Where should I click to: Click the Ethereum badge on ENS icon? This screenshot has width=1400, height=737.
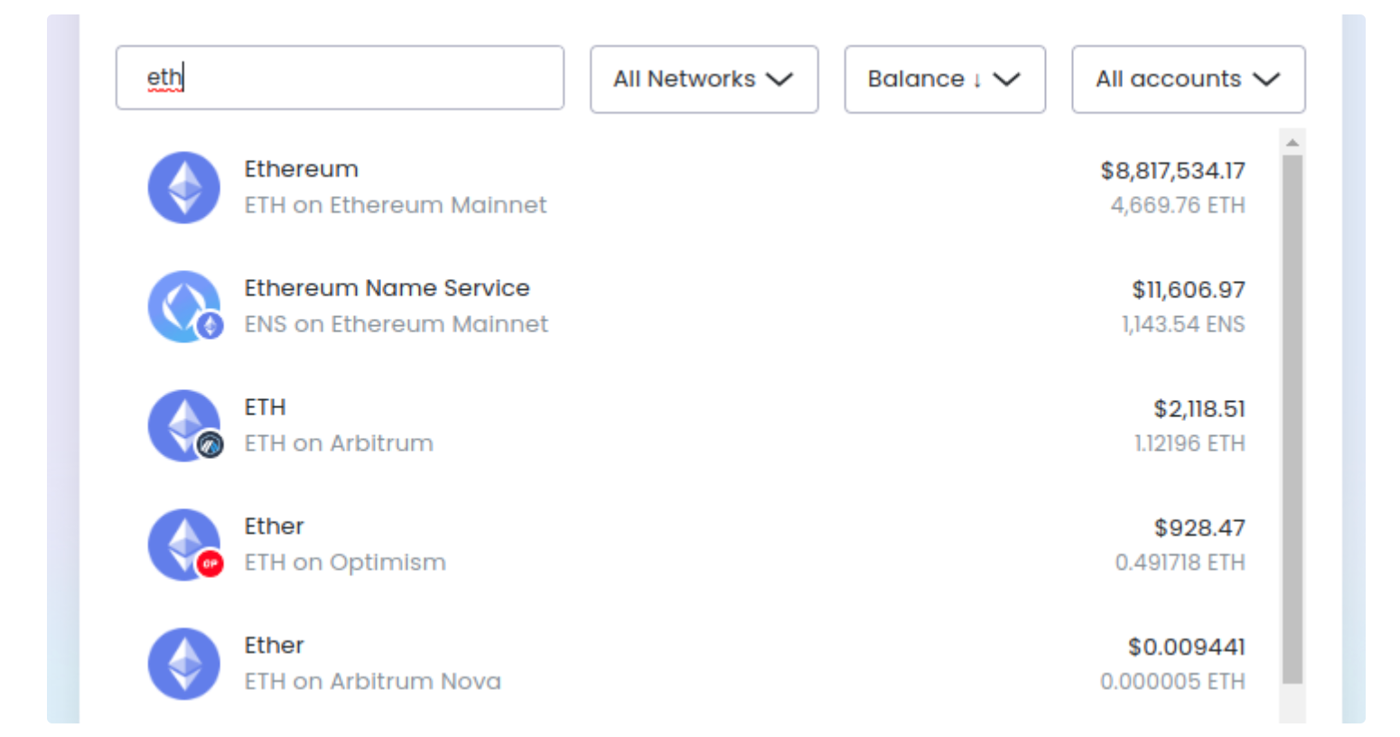pos(210,325)
